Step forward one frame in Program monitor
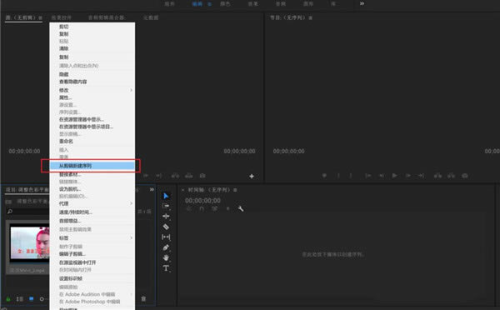 [408, 176]
